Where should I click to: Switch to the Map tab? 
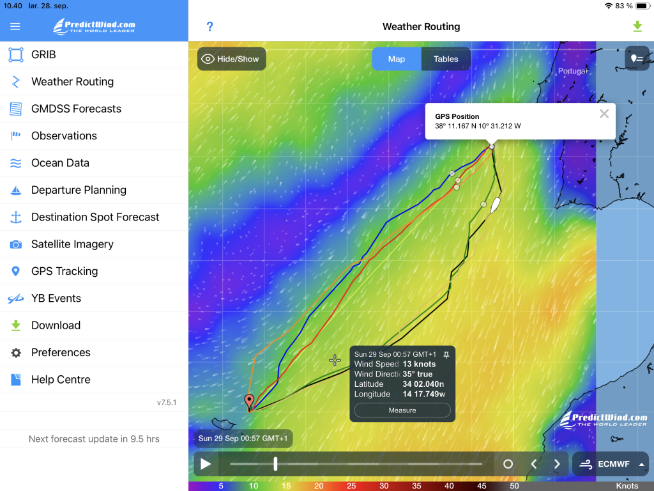pyautogui.click(x=397, y=59)
